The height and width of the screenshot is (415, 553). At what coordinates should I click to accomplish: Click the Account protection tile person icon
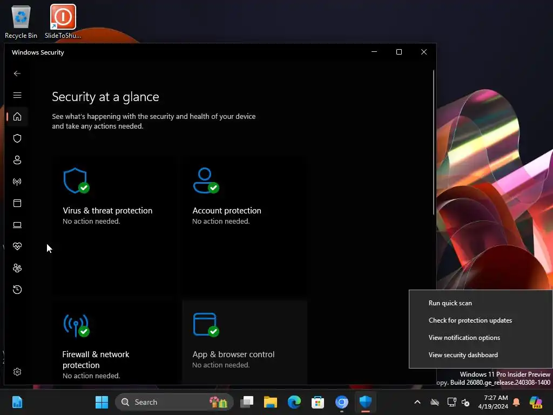pos(206,180)
